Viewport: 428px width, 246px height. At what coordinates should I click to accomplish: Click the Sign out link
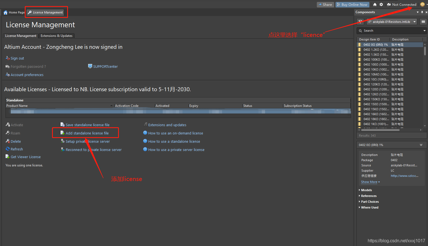[17, 58]
